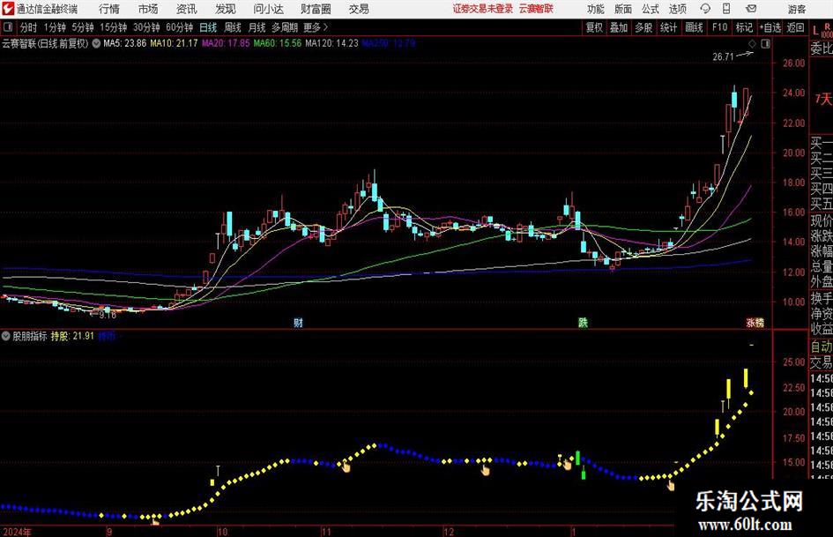Select the 月线 monthly chart tab
This screenshot has height=537, width=833.
(257, 27)
